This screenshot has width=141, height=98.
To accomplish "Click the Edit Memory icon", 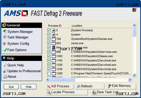I will (x=109, y=86).
